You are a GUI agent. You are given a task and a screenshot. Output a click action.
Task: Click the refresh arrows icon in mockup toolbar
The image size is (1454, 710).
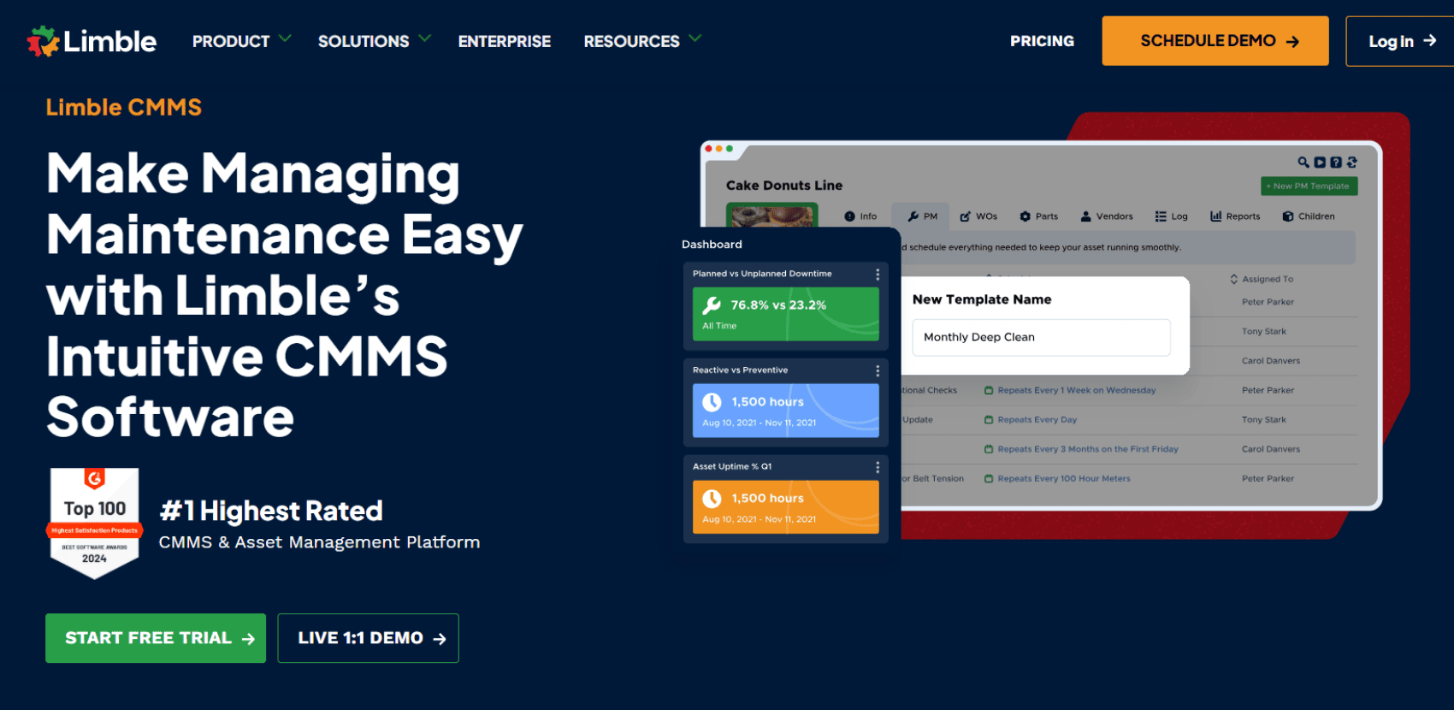(1352, 163)
